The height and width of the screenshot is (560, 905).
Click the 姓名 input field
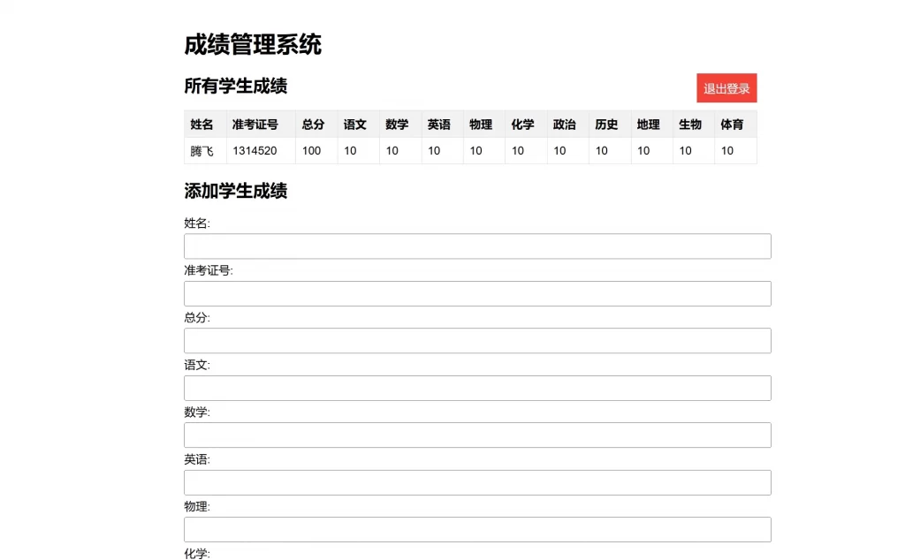tap(476, 246)
